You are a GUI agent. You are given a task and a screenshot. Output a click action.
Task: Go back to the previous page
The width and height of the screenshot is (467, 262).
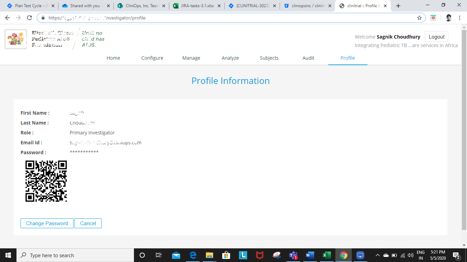[x=8, y=18]
